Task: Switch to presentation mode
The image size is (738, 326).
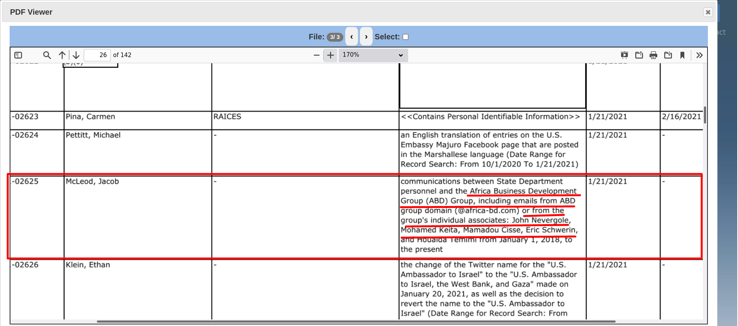Action: [624, 55]
